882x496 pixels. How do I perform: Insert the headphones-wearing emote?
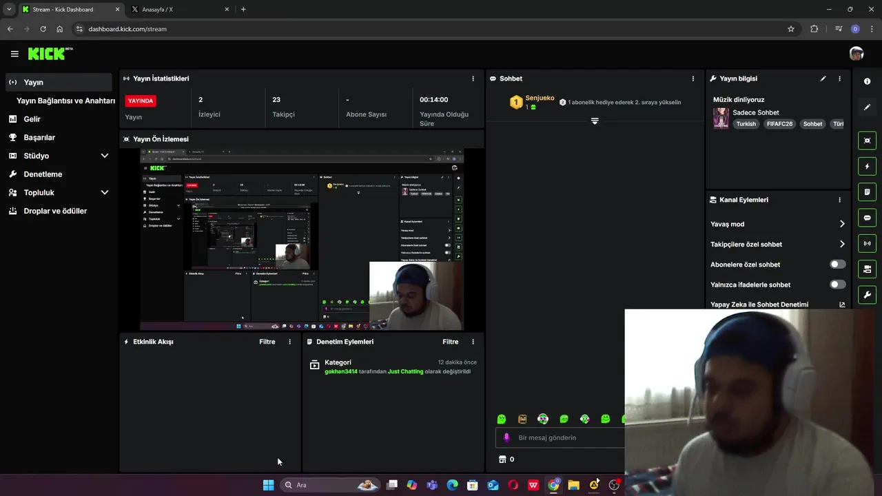(x=543, y=419)
